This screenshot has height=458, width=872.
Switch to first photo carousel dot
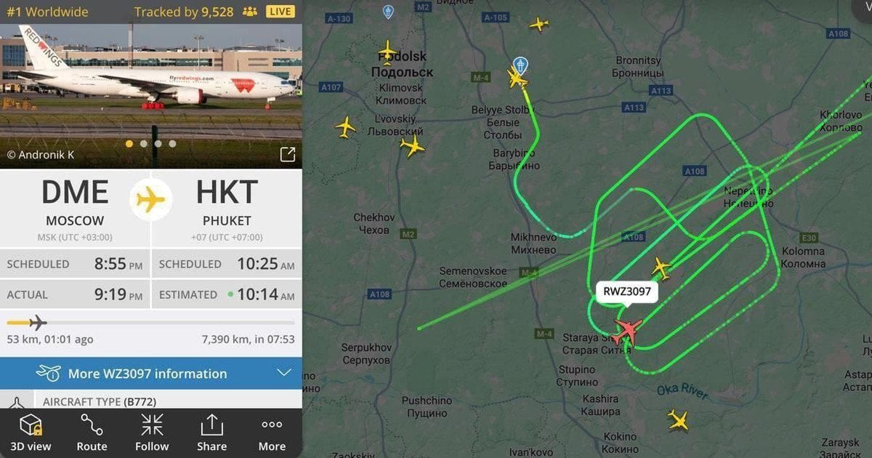pos(129,144)
